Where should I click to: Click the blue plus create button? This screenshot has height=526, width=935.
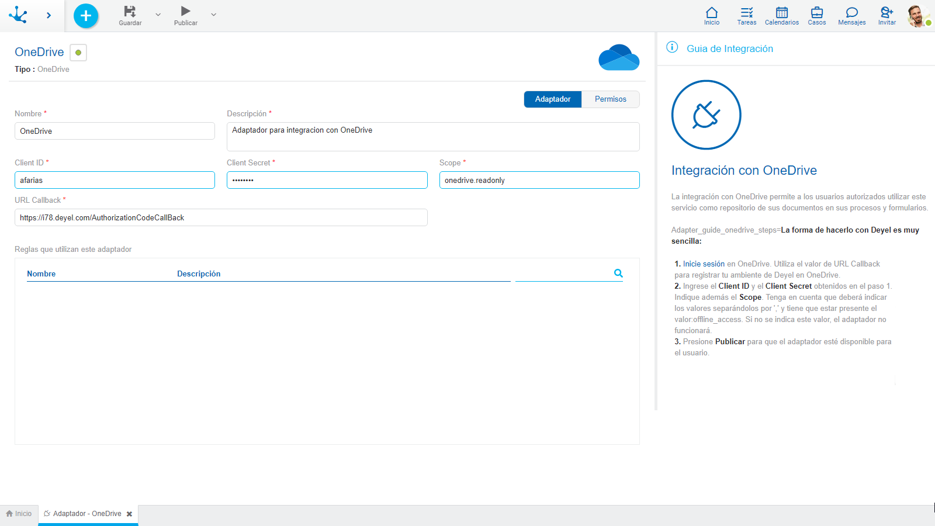(86, 16)
